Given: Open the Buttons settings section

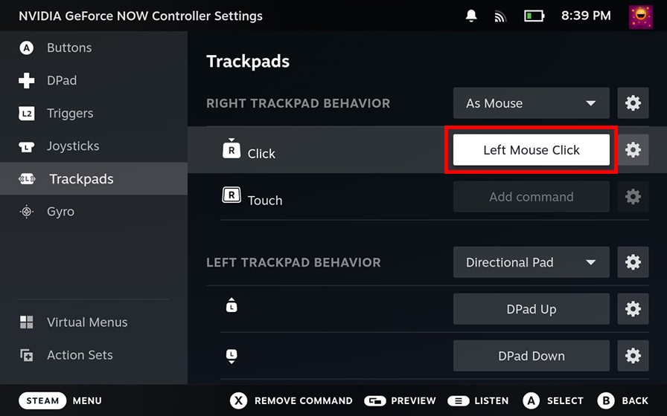Looking at the screenshot, I should 69,48.
